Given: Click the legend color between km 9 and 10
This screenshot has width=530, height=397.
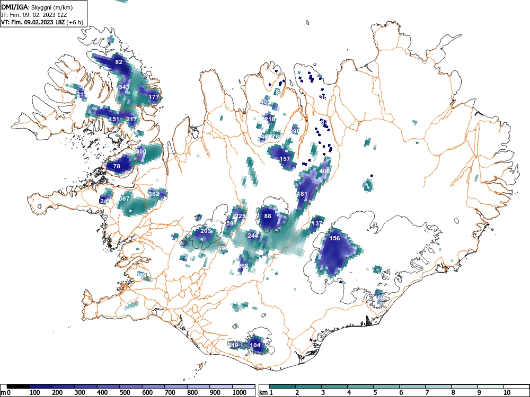Looking at the screenshot, I should 490,386.
